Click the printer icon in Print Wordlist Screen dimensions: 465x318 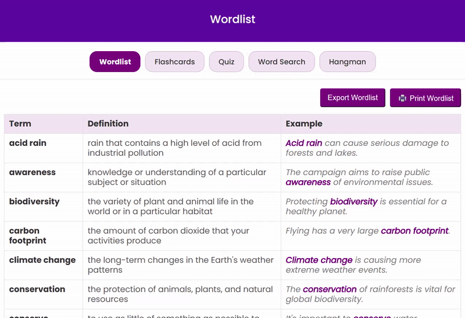[x=402, y=98]
